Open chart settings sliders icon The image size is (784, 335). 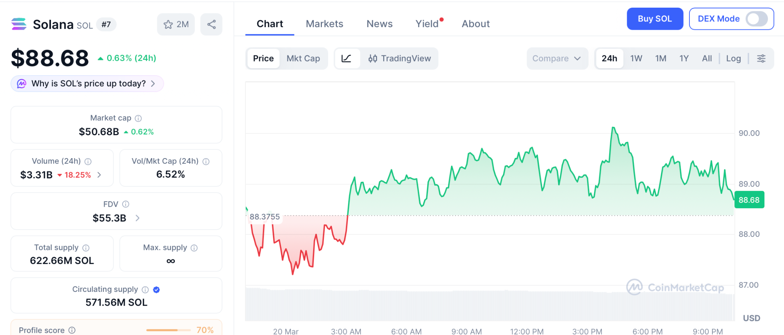(761, 58)
